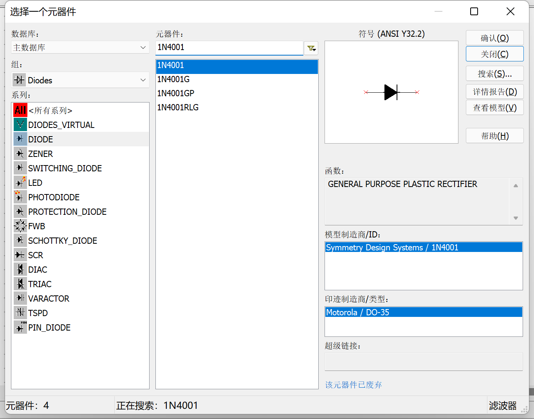Open 详情报告(D) detail report
The height and width of the screenshot is (419, 534).
click(x=495, y=92)
